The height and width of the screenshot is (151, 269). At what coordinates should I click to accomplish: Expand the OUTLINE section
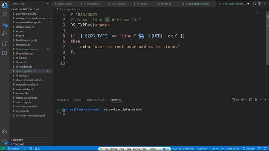pyautogui.click(x=31, y=140)
